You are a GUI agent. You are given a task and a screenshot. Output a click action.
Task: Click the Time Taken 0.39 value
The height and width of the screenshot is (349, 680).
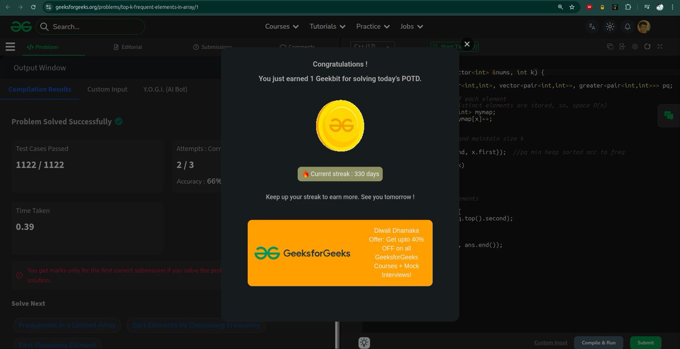pyautogui.click(x=25, y=227)
